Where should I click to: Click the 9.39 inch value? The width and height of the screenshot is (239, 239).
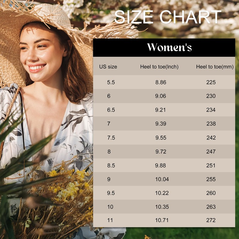tap(161, 124)
